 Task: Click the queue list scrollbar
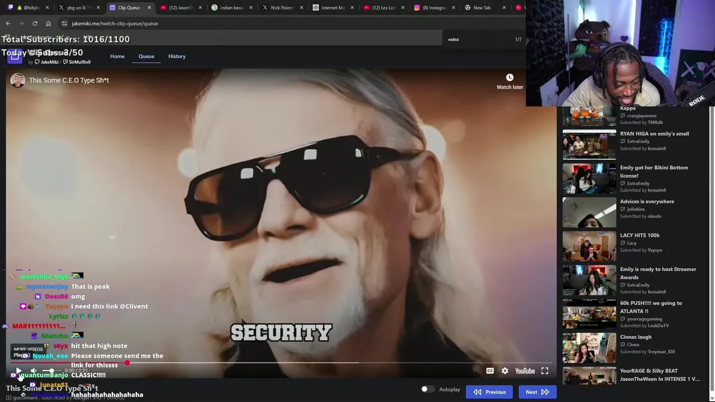[x=711, y=248]
